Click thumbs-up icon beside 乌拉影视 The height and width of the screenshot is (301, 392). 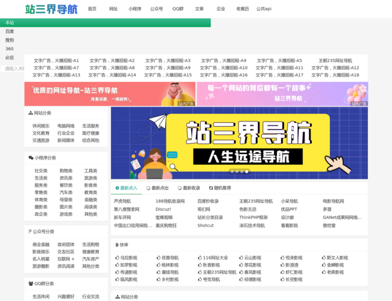[x=117, y=258]
